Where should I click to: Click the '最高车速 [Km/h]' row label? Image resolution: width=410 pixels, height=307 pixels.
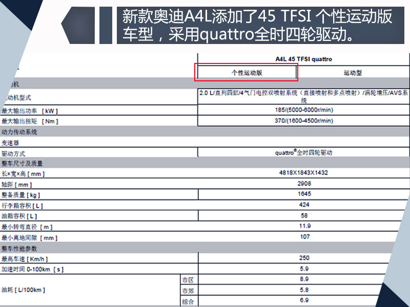[25, 259]
